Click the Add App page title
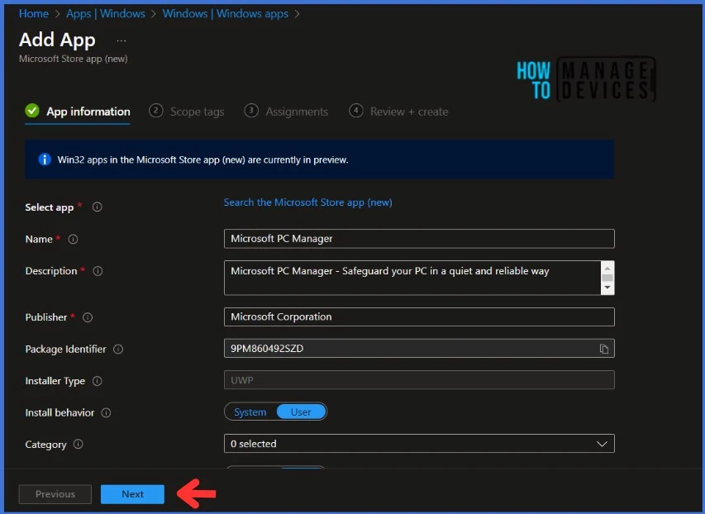The image size is (705, 514). click(57, 40)
